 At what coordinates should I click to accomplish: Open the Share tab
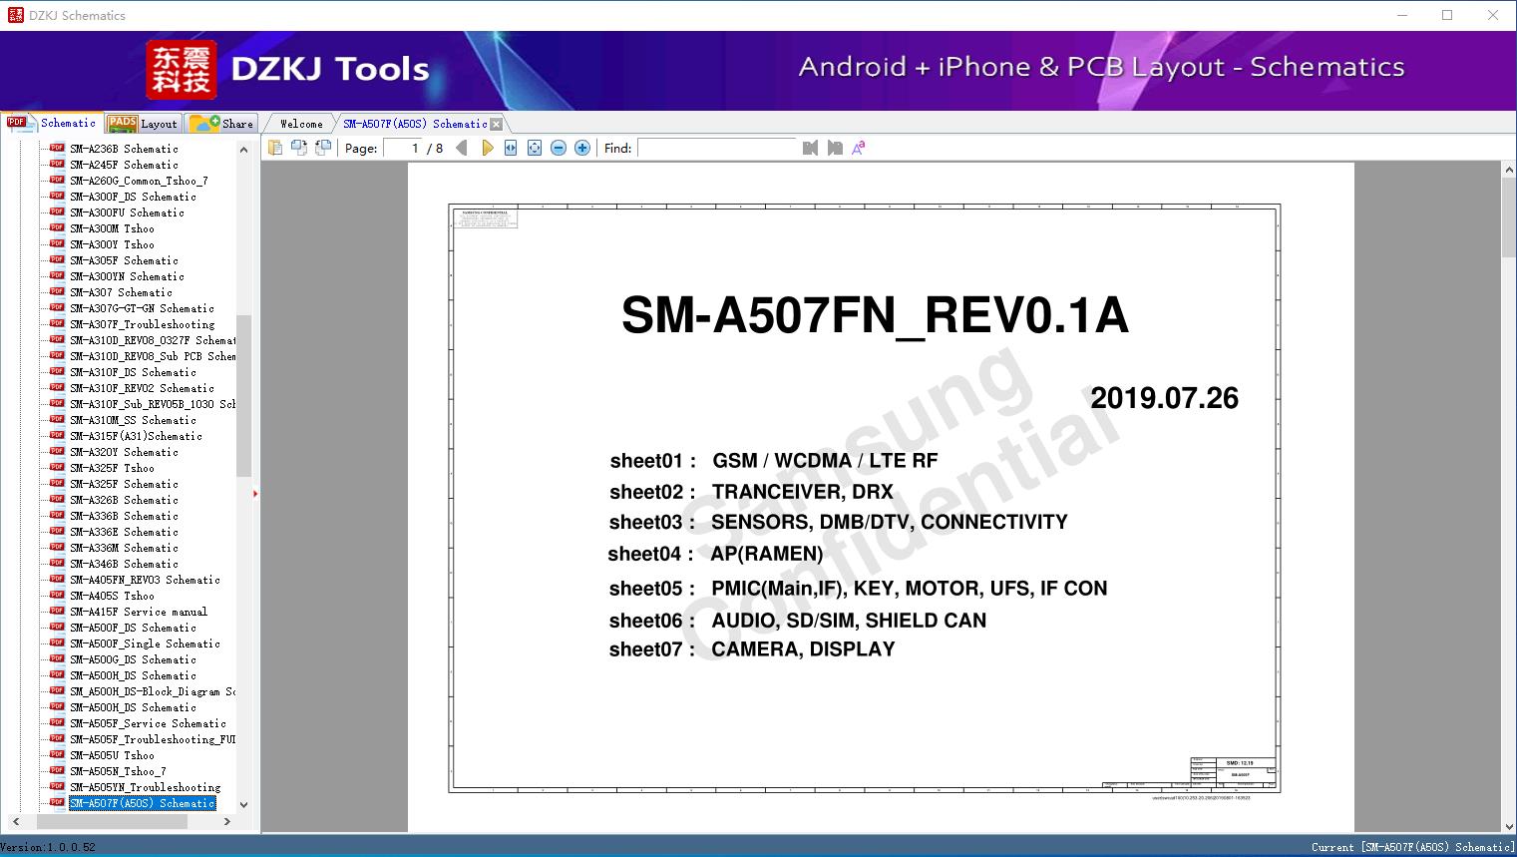pos(222,124)
